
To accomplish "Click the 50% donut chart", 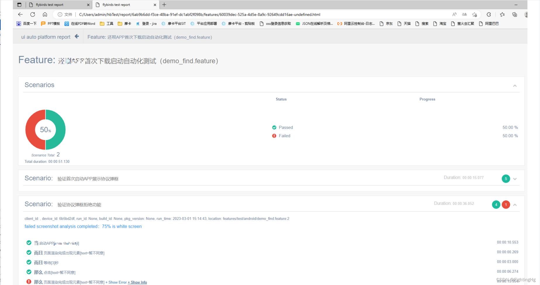I will 46,130.
